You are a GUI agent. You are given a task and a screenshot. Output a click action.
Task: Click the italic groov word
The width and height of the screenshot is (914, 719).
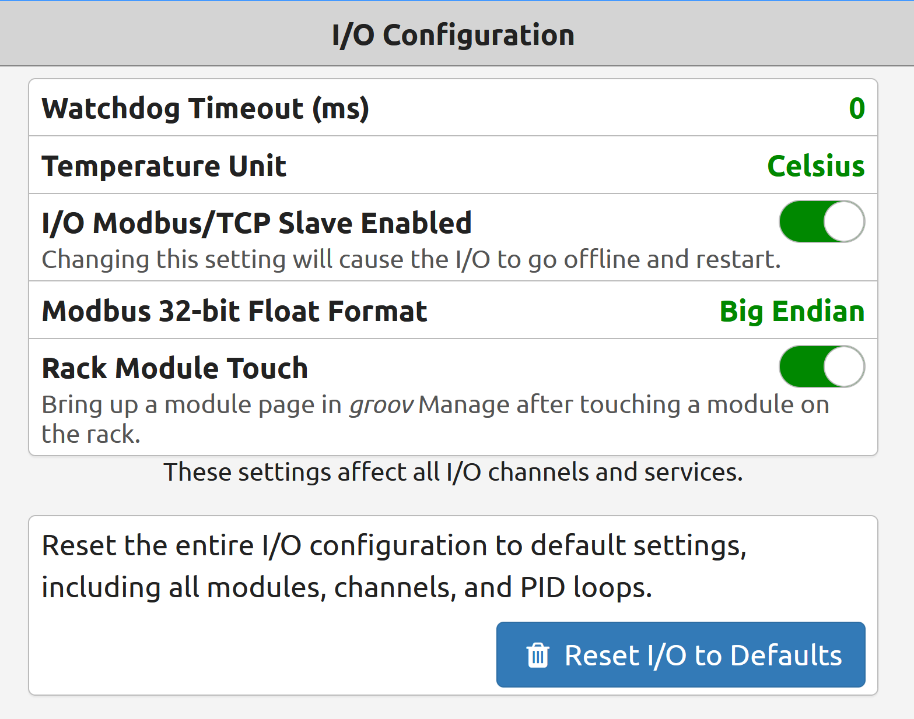[x=381, y=405]
